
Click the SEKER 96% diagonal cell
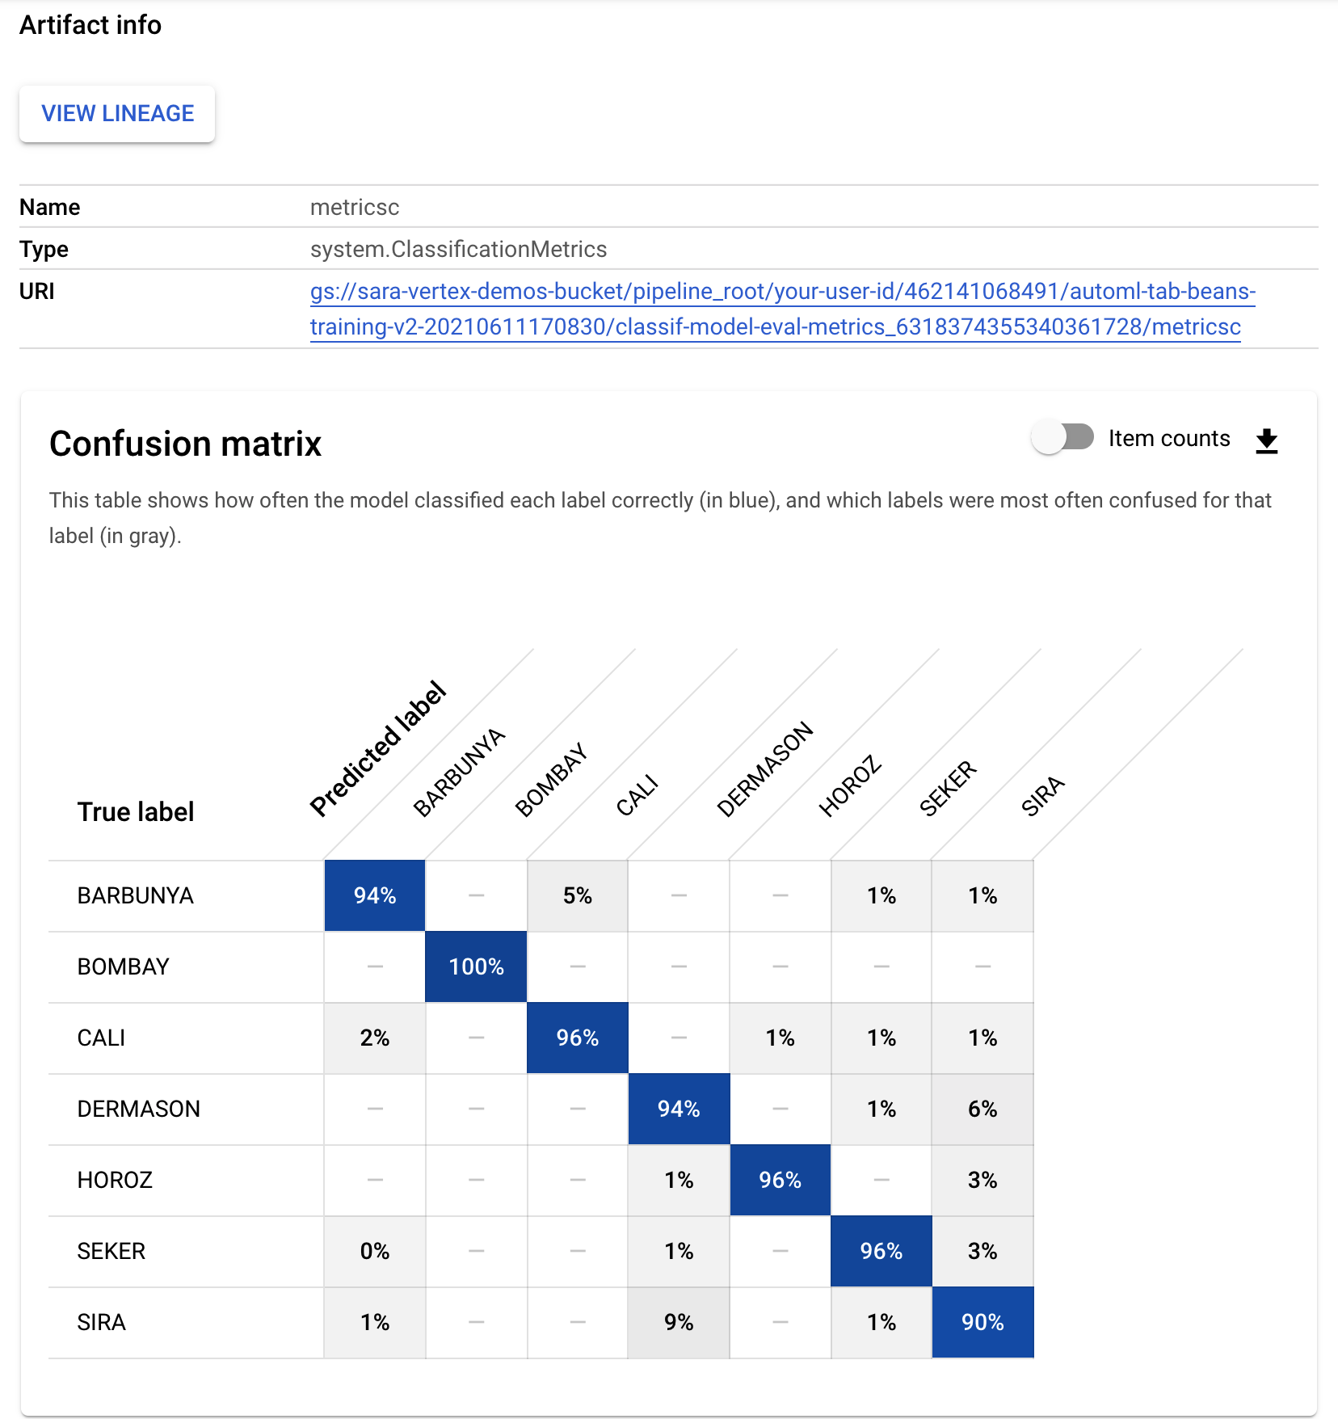881,1251
